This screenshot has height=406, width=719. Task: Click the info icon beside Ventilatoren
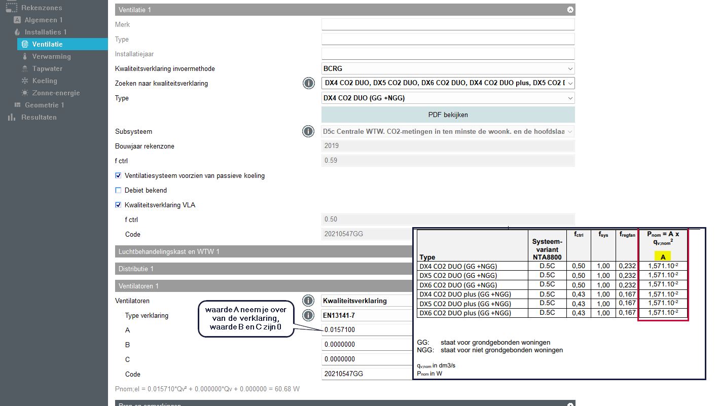[308, 301]
